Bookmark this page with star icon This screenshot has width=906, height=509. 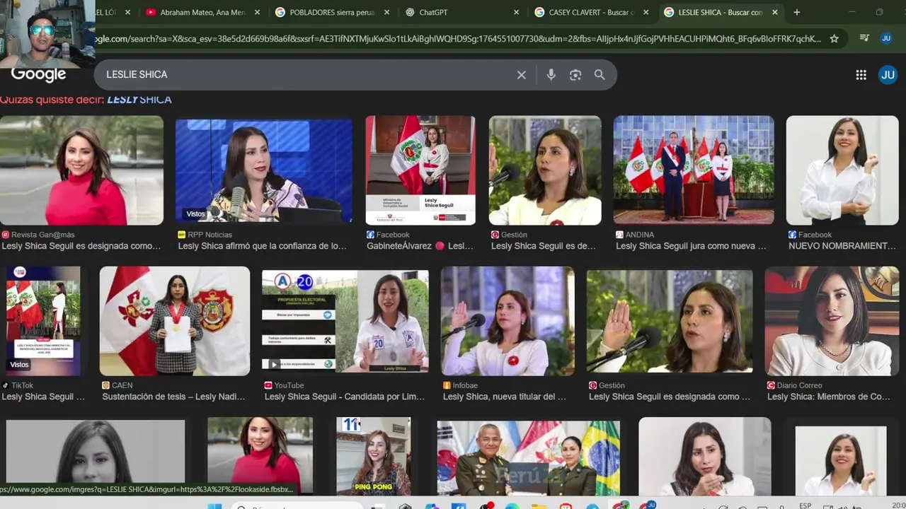pyautogui.click(x=835, y=39)
